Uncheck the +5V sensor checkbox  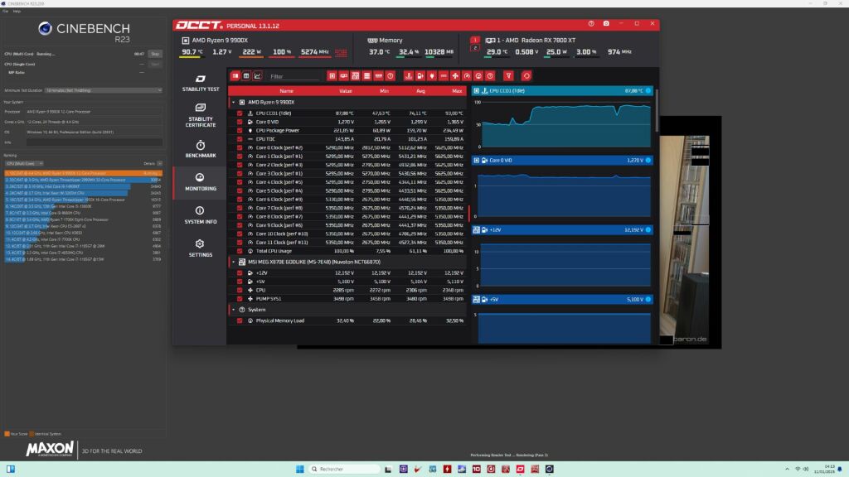click(x=240, y=282)
